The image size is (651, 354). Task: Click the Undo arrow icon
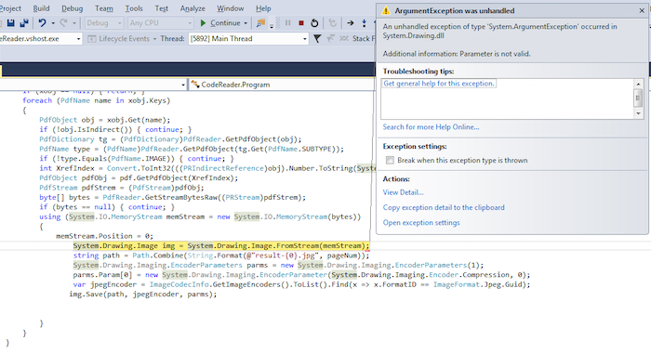point(42,23)
